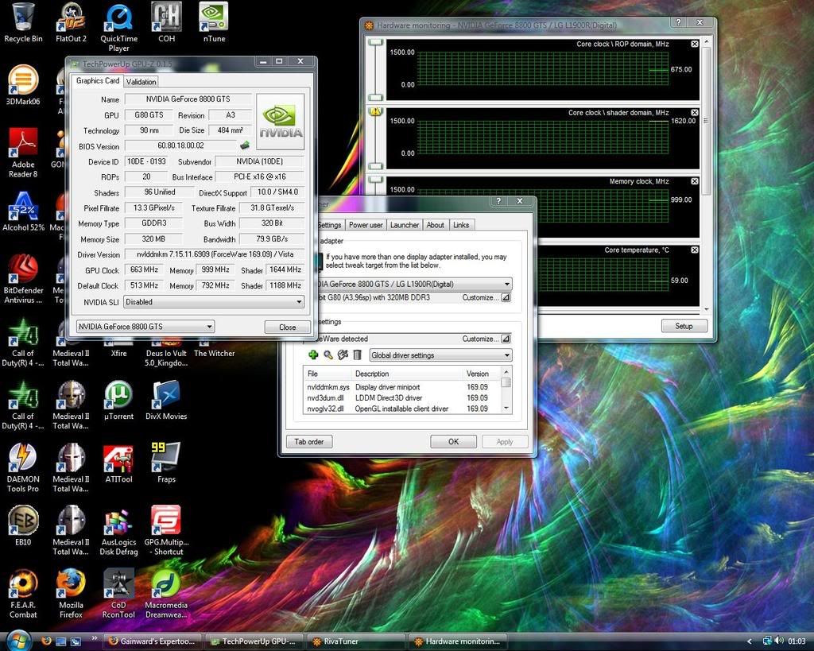Click the lower limit slider handle on the shader domain graph
Screen dimensions: 814x651
tap(375, 166)
